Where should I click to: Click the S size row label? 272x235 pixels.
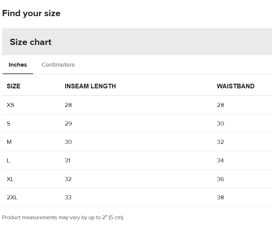click(9, 124)
